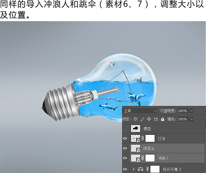Click the surfer on the wave
The height and width of the screenshot is (173, 206).
pyautogui.click(x=141, y=79)
